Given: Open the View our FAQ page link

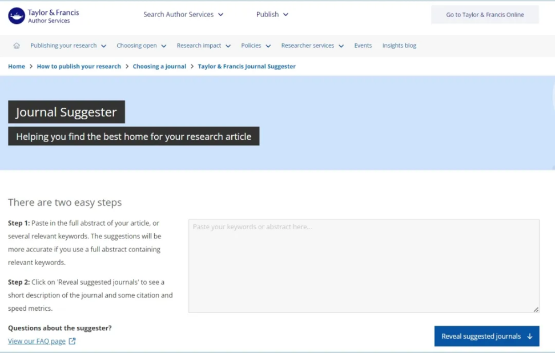Looking at the screenshot, I should tap(37, 341).
